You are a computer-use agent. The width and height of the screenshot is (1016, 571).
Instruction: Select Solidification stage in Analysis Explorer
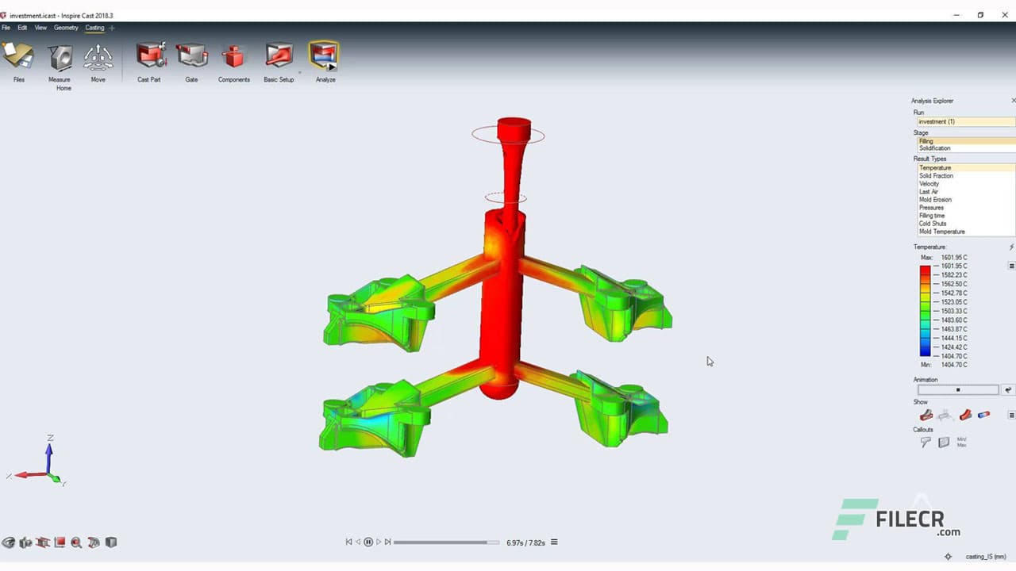(934, 148)
